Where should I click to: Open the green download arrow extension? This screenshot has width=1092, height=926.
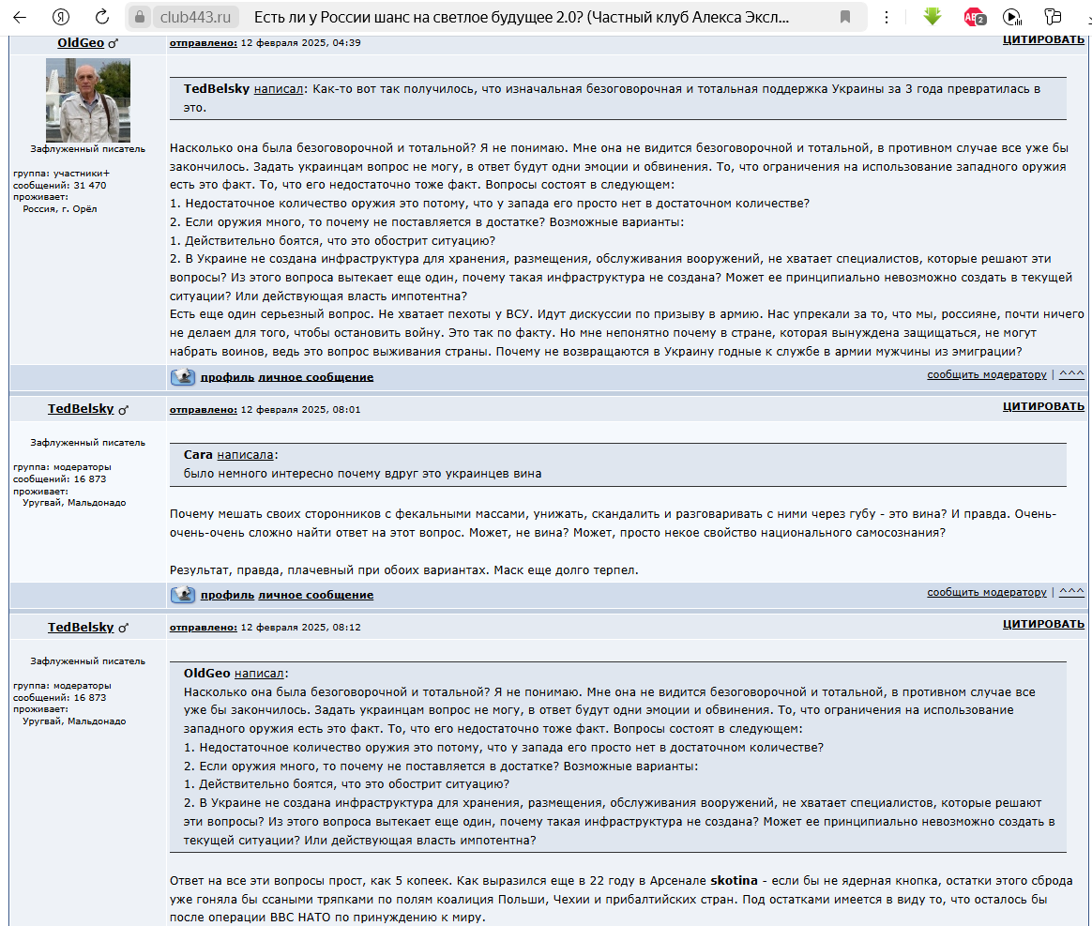coord(932,17)
